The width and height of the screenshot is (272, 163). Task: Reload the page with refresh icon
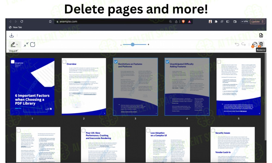pos(22,21)
